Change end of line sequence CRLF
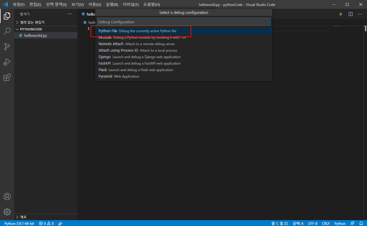 click(326, 223)
